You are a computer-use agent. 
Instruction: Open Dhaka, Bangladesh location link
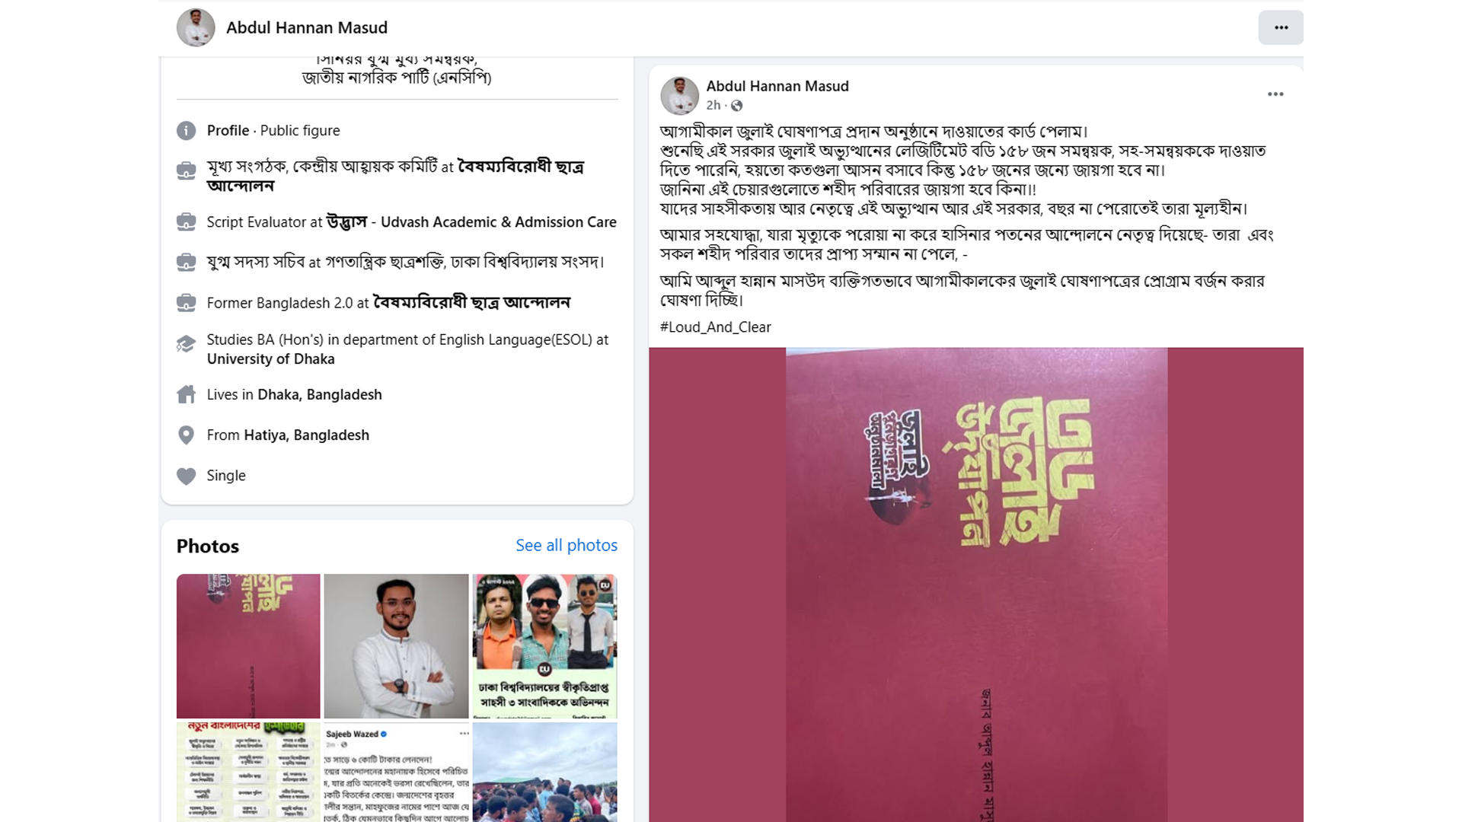[320, 395]
